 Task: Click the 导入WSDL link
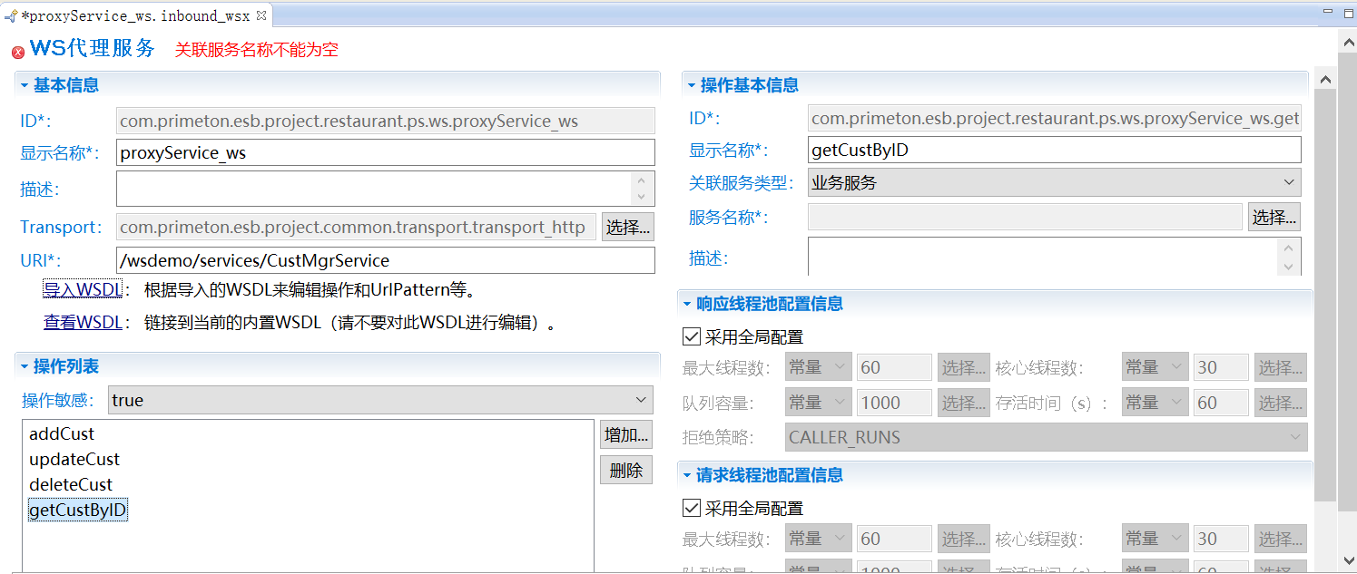pyautogui.click(x=83, y=290)
